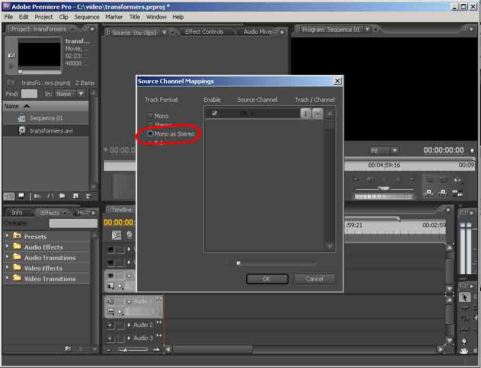Click the New Item icon in project panel
This screenshot has width=481, height=368.
pos(75,196)
